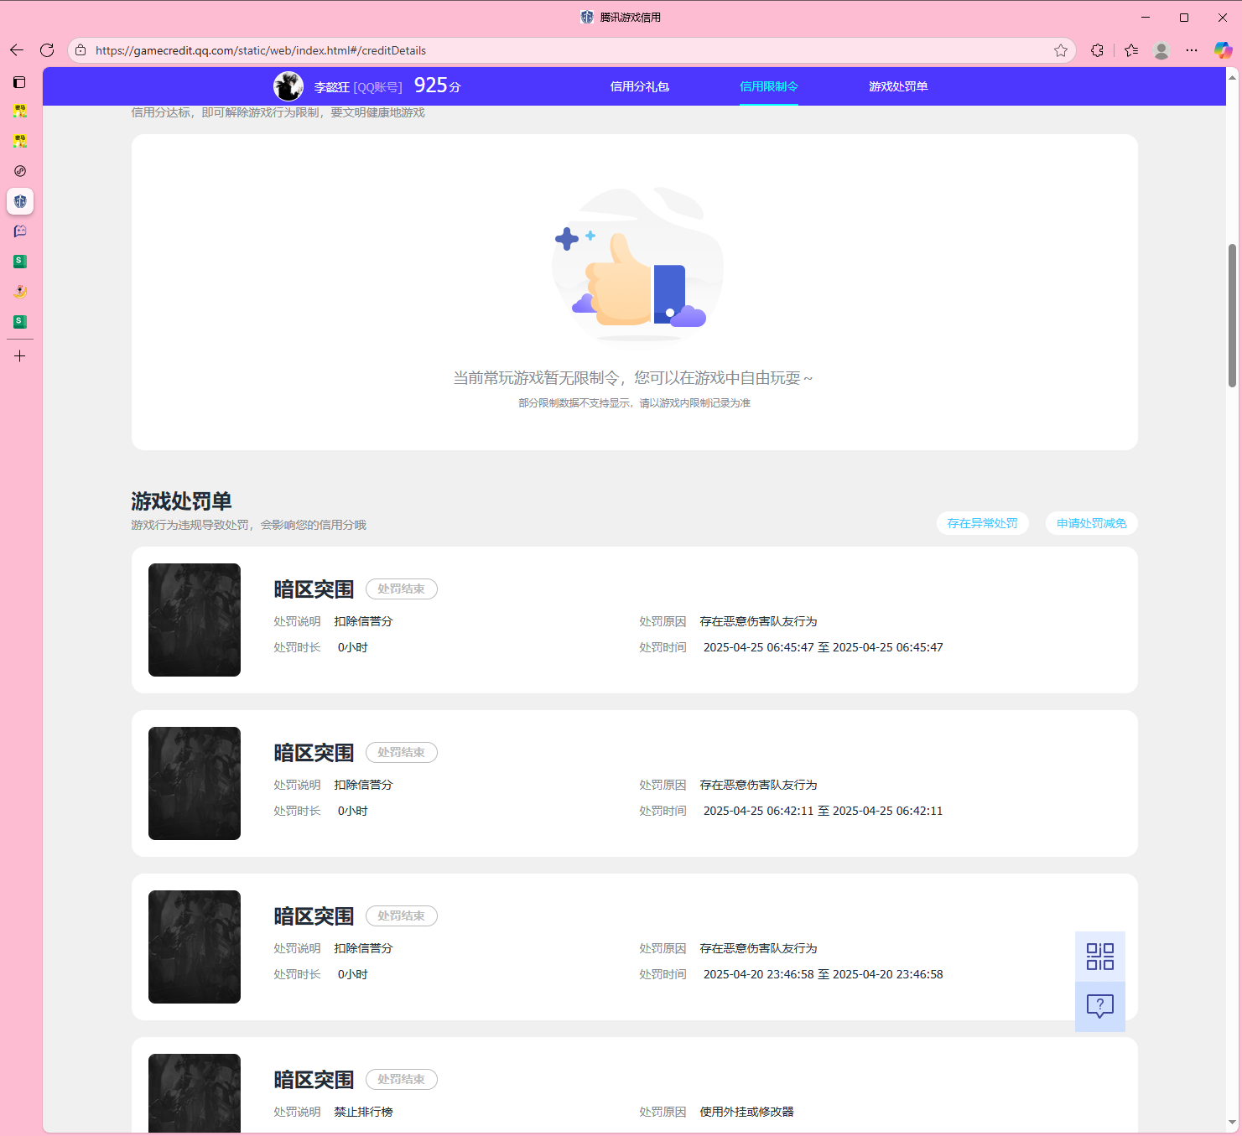Click the username 李懿狂 [QQ账号]
This screenshot has width=1242, height=1136.
pyautogui.click(x=358, y=87)
